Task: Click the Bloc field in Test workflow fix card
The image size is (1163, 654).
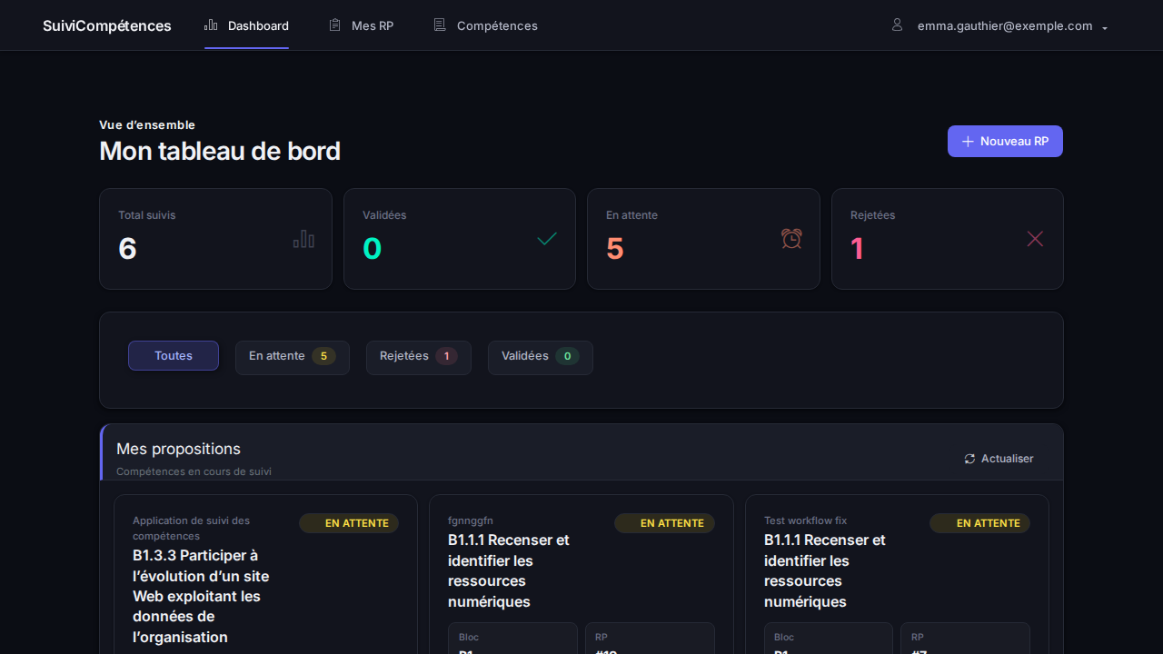Action: click(829, 639)
